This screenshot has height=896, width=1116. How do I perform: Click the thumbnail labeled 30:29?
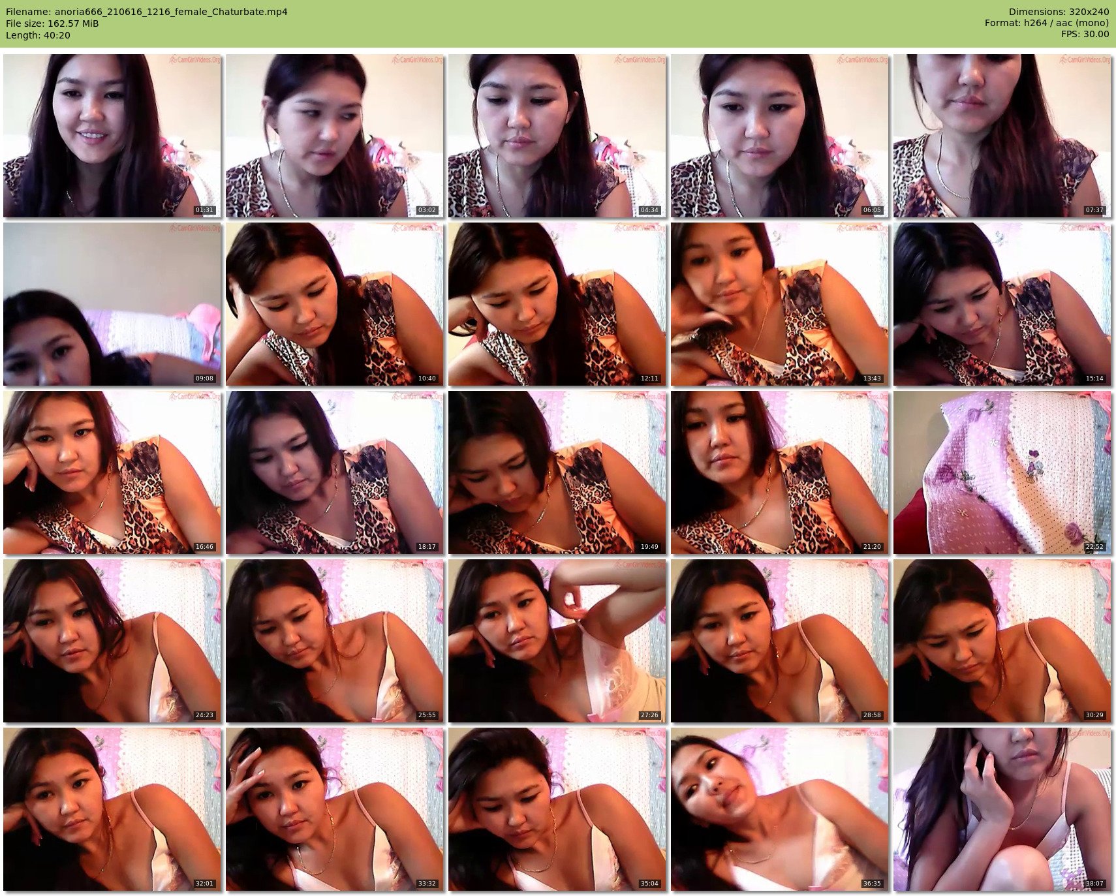point(1002,641)
